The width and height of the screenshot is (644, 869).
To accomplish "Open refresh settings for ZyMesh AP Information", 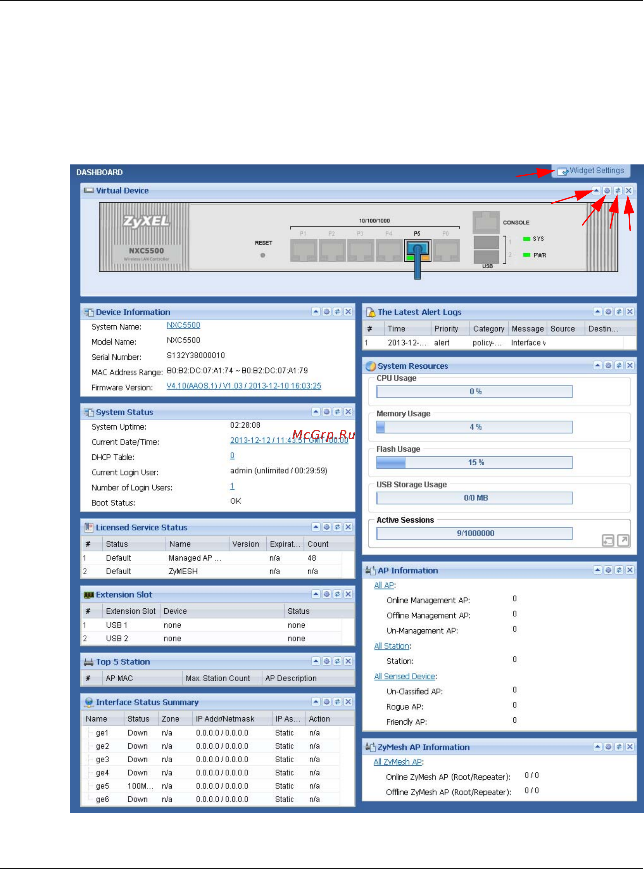I will (x=609, y=747).
